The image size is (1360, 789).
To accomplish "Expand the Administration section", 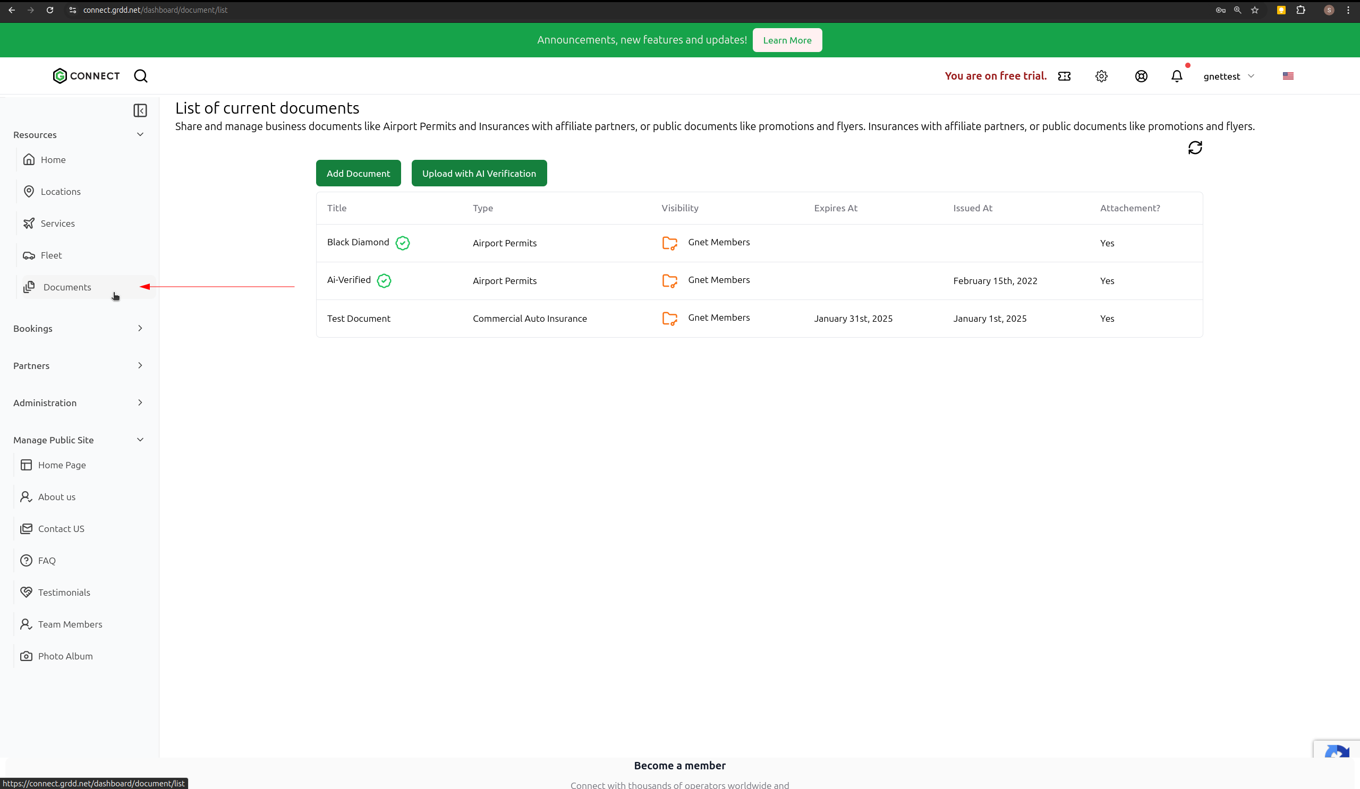I will [140, 403].
